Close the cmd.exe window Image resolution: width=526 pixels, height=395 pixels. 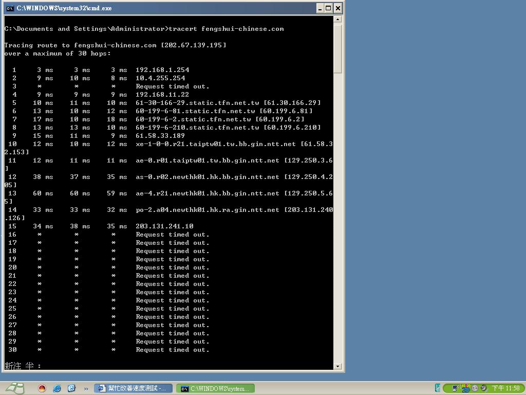(x=337, y=8)
